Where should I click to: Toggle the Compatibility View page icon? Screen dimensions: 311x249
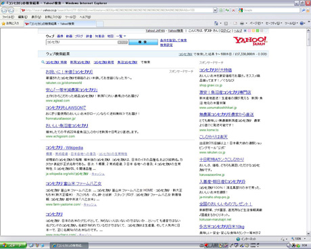click(221, 10)
